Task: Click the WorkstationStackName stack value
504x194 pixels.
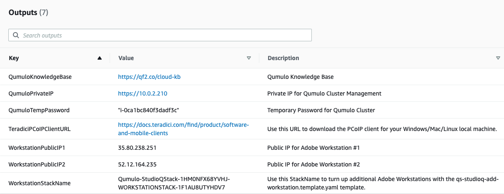Action: pos(174,183)
